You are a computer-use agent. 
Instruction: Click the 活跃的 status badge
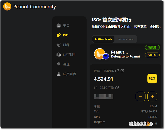pos(152,48)
